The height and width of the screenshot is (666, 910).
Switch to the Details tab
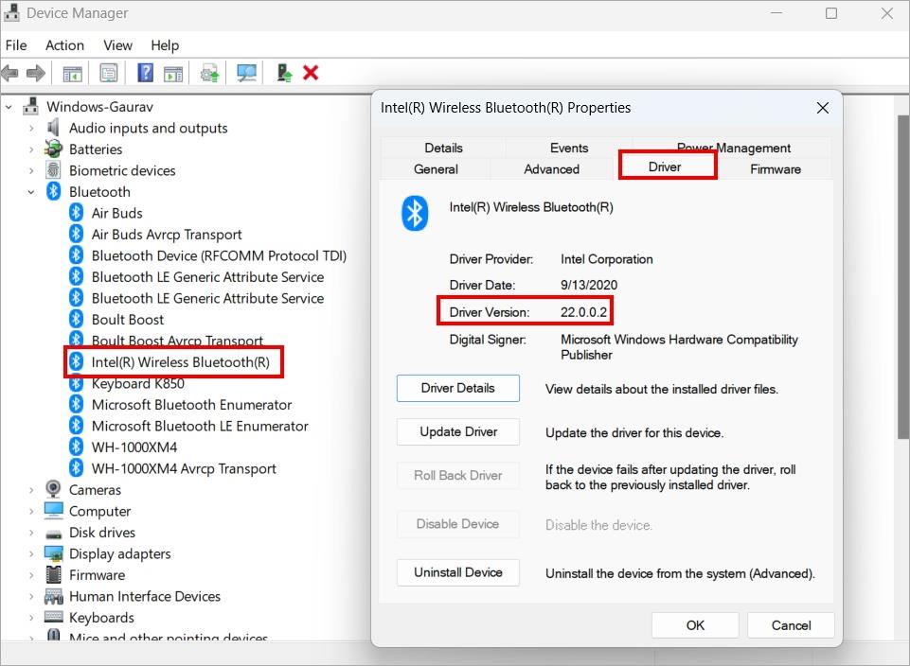click(x=443, y=148)
